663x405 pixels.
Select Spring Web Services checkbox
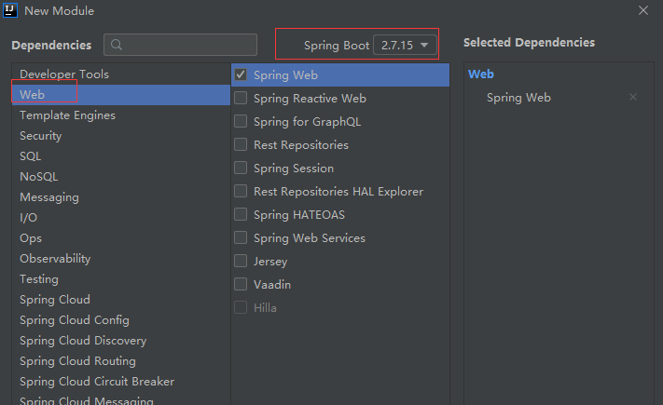click(x=241, y=237)
